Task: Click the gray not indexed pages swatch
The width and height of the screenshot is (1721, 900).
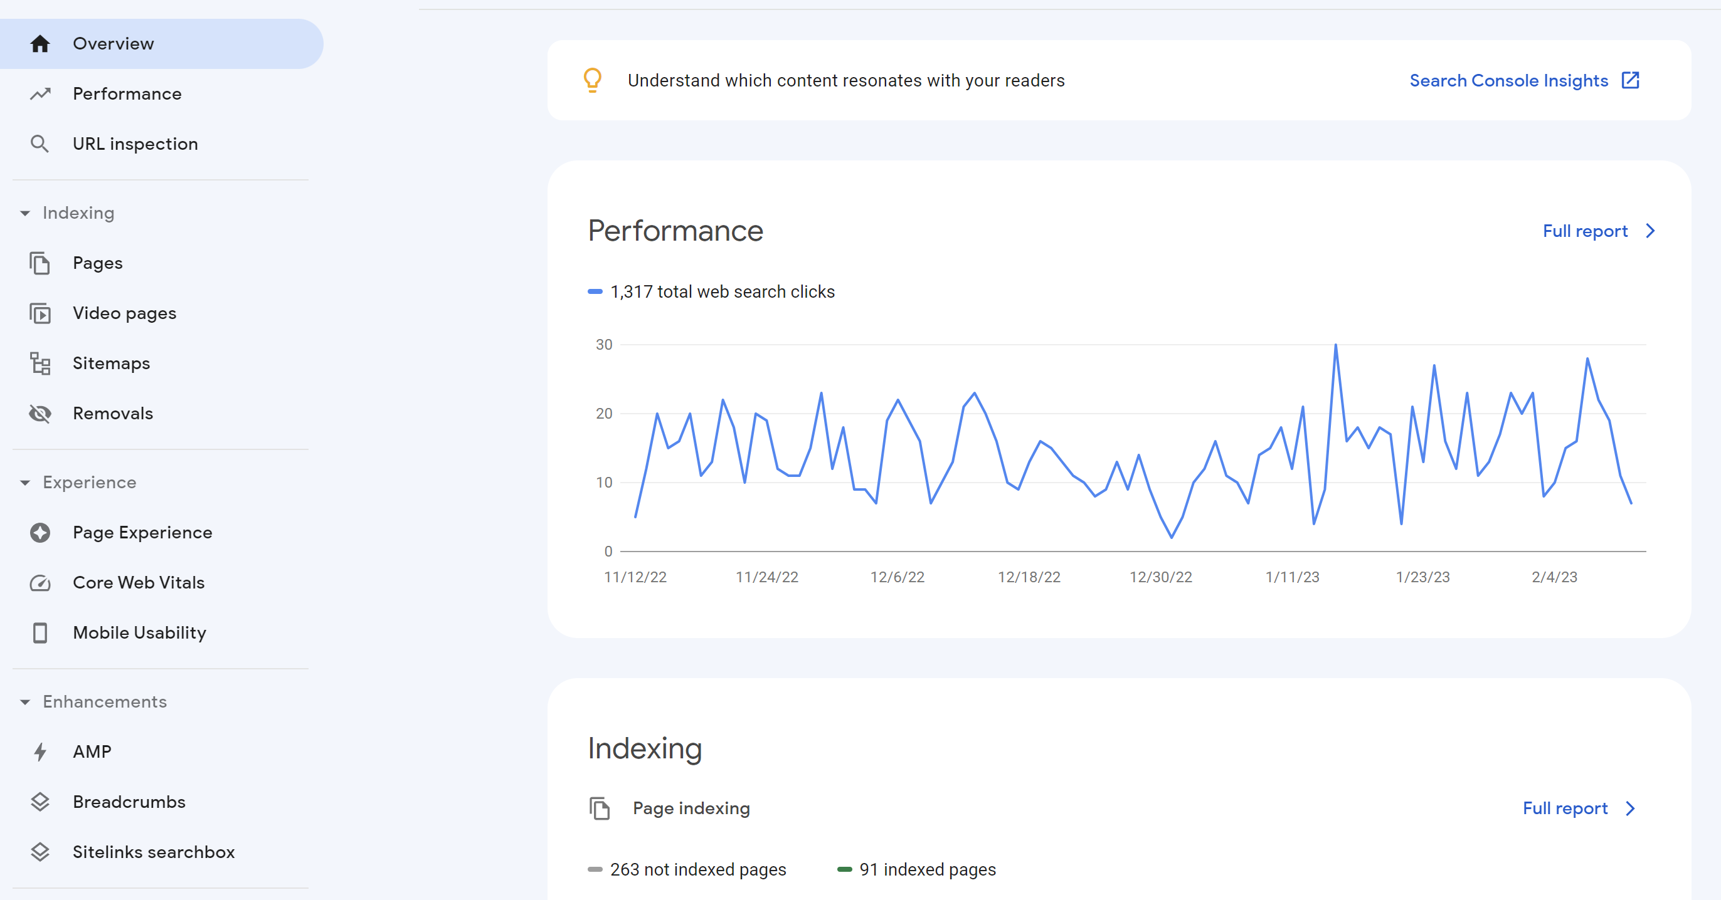Action: (595, 869)
